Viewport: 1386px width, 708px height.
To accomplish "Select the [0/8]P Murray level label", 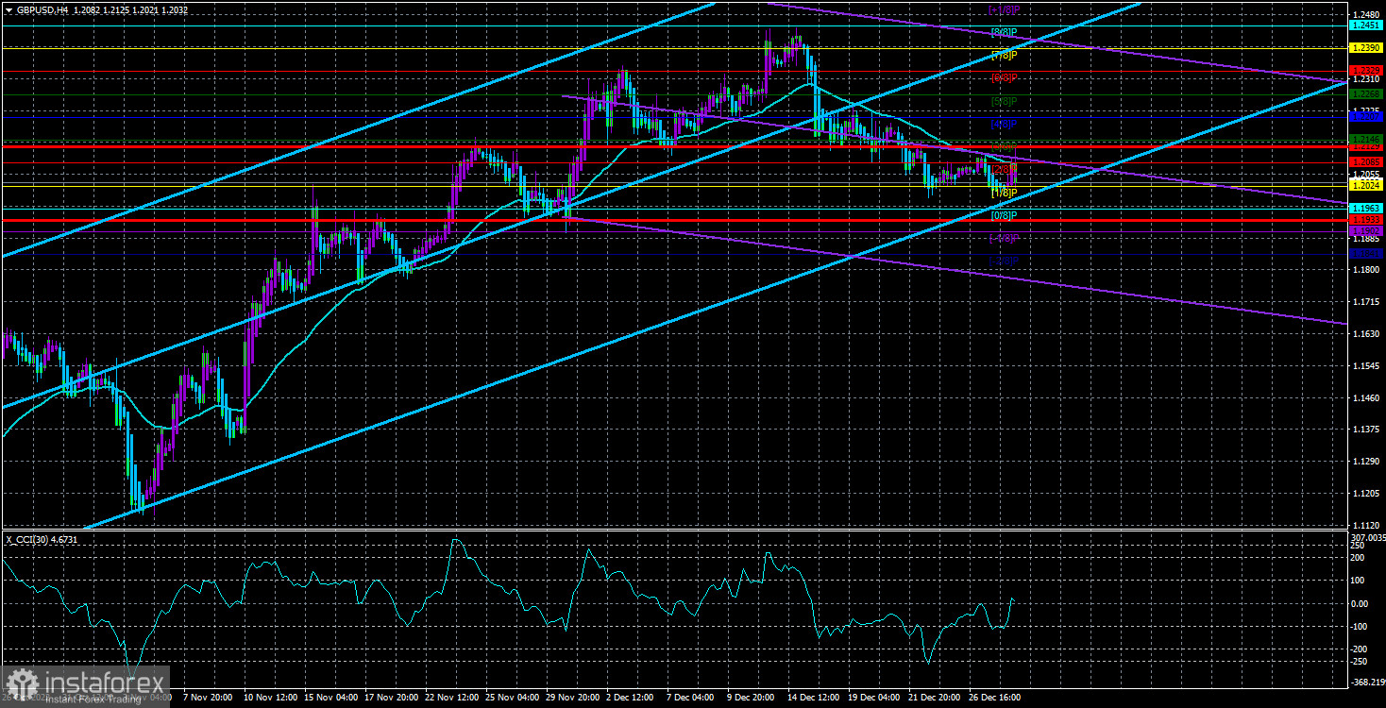I will point(1004,215).
